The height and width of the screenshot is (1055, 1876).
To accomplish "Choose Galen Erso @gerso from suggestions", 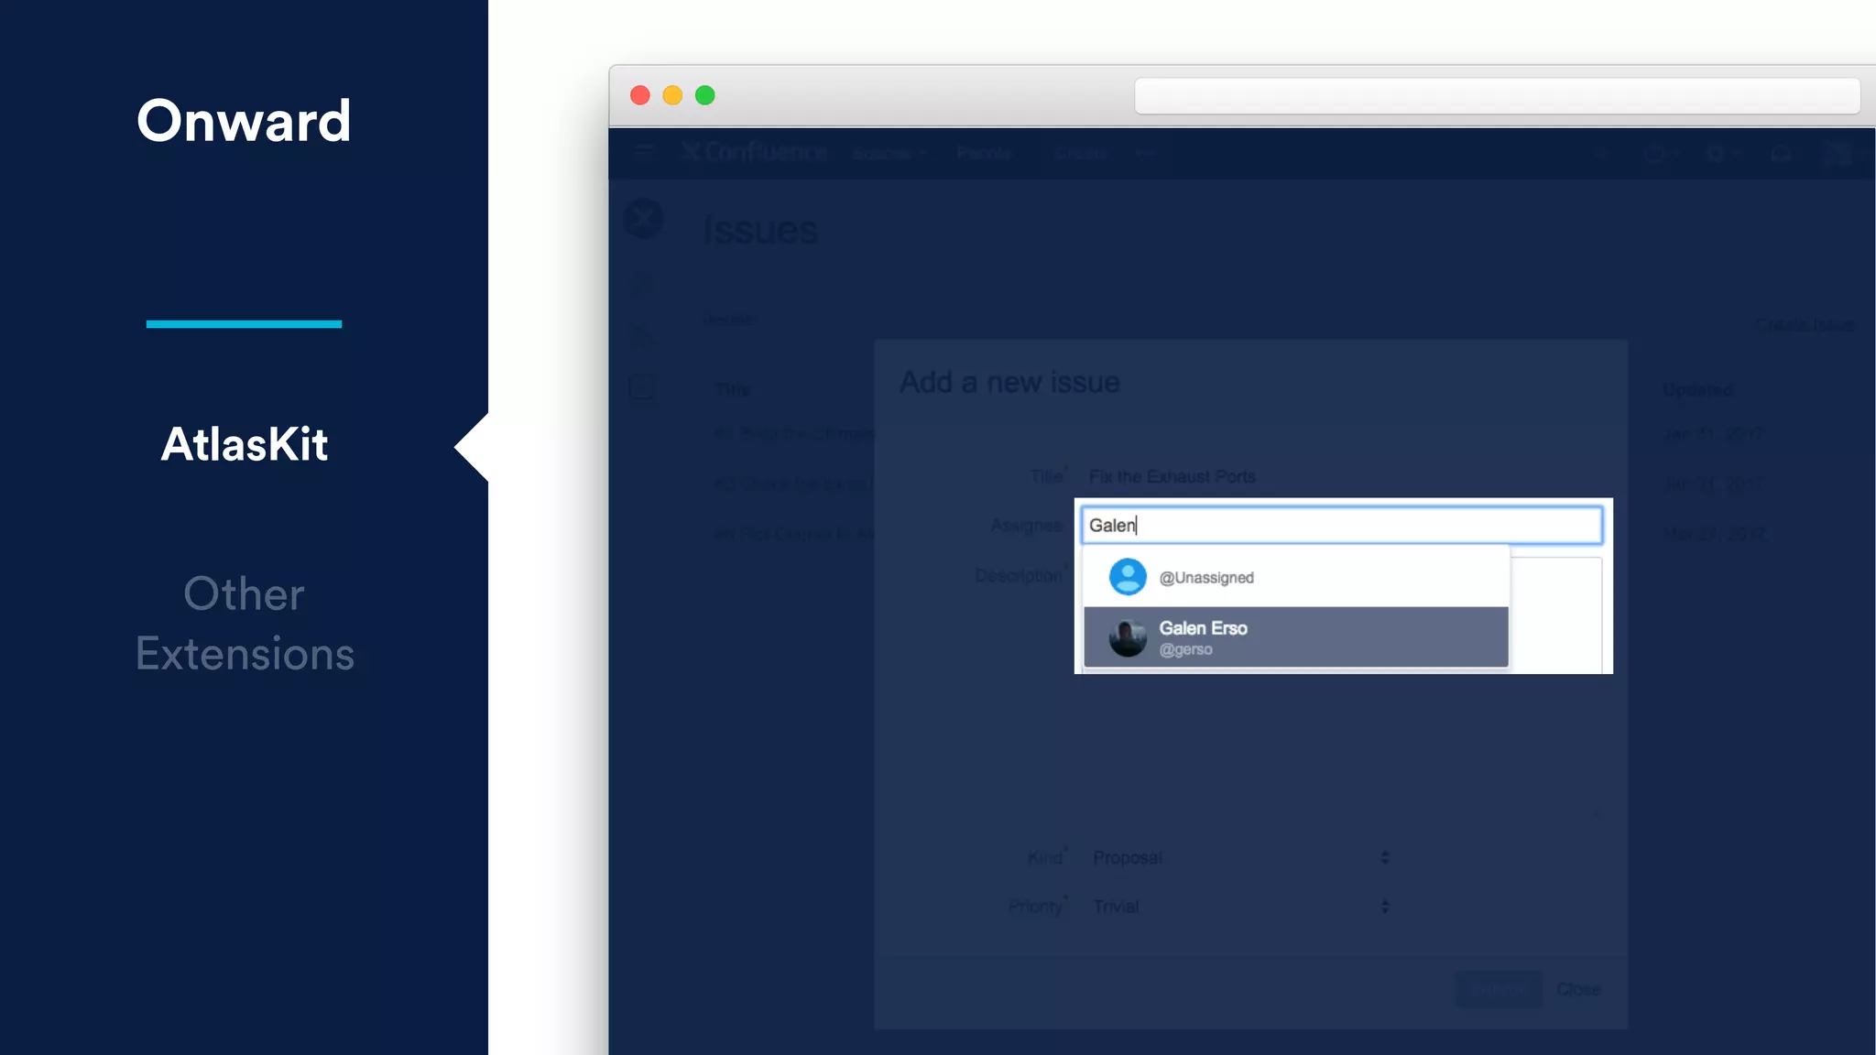I will (x=1295, y=636).
